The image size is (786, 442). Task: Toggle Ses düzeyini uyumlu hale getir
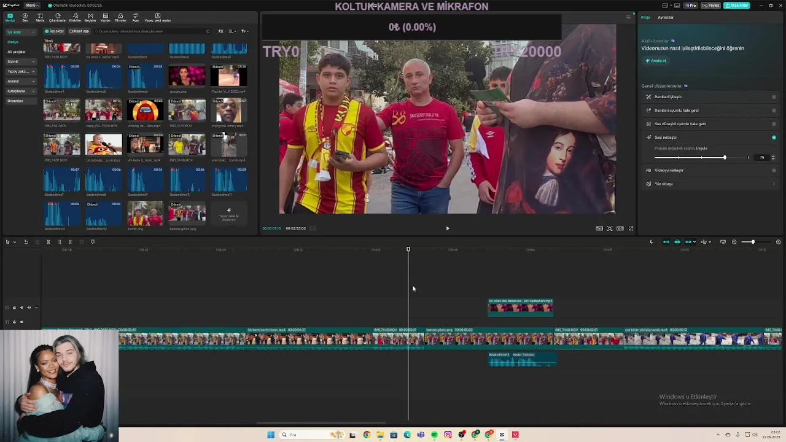(774, 124)
